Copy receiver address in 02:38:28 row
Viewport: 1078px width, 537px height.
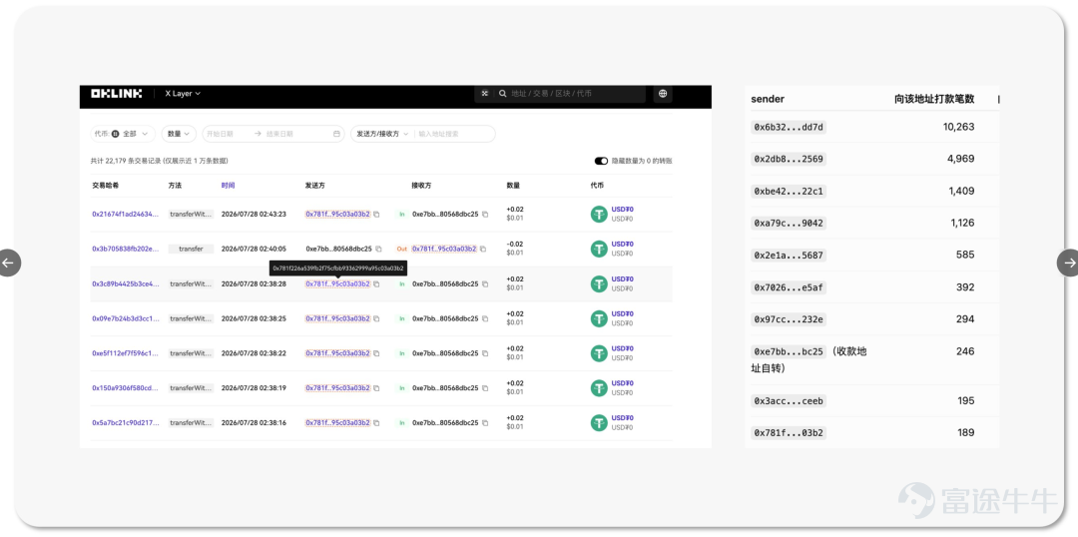pos(485,283)
